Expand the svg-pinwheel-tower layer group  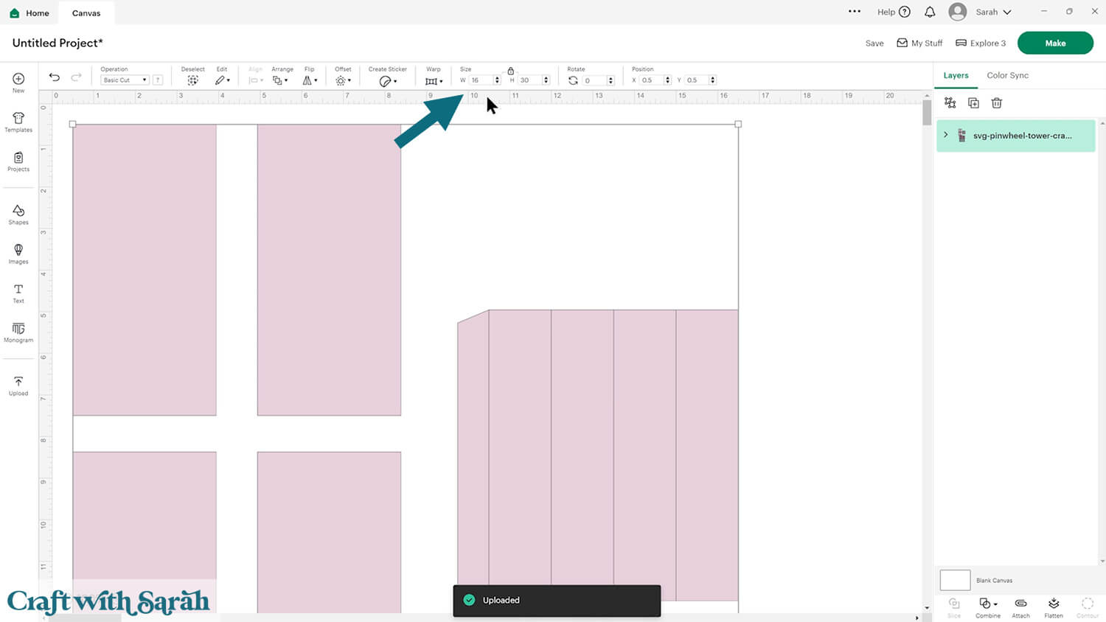pyautogui.click(x=946, y=136)
